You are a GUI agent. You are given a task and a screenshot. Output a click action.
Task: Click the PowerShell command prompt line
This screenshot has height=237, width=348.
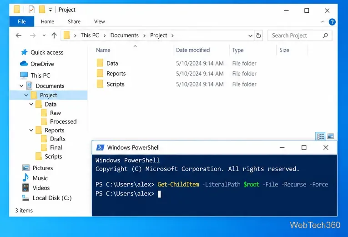pos(128,194)
